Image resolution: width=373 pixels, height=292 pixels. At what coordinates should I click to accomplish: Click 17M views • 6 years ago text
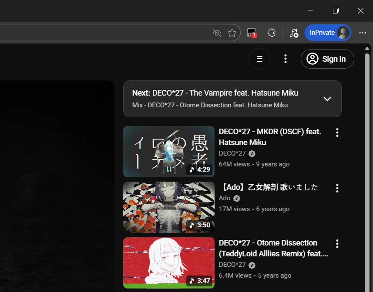(254, 209)
